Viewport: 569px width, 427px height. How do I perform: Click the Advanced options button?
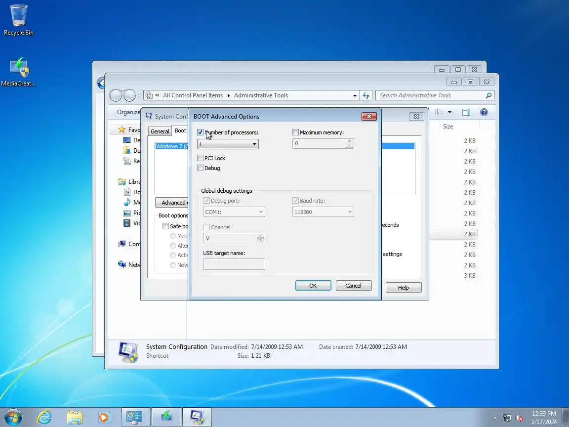click(172, 203)
